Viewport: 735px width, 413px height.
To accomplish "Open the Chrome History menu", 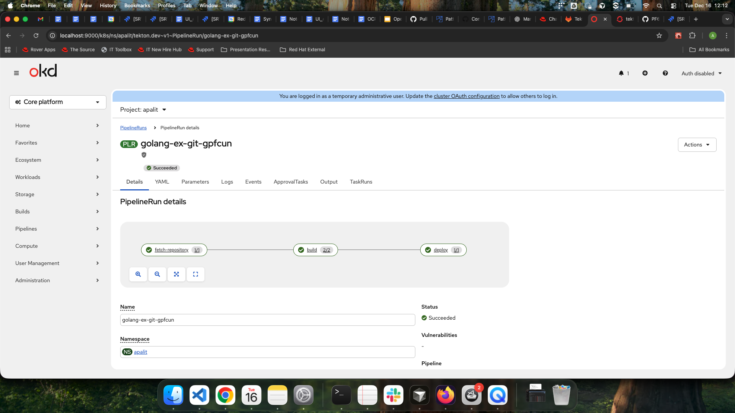I will [108, 5].
